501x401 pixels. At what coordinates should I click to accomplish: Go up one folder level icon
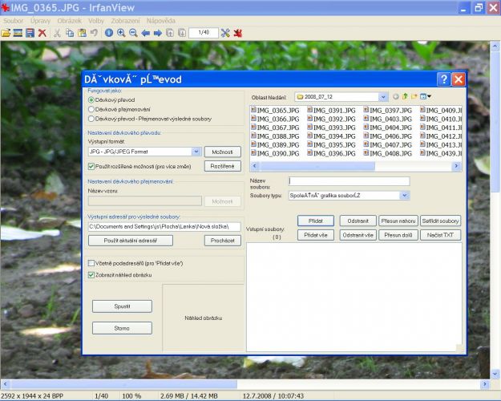(x=405, y=96)
